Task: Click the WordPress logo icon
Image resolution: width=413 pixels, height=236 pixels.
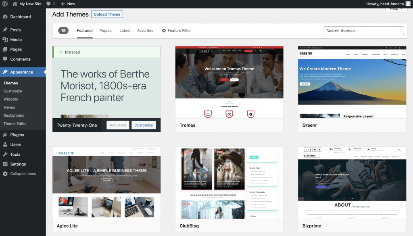Action: click(x=5, y=4)
